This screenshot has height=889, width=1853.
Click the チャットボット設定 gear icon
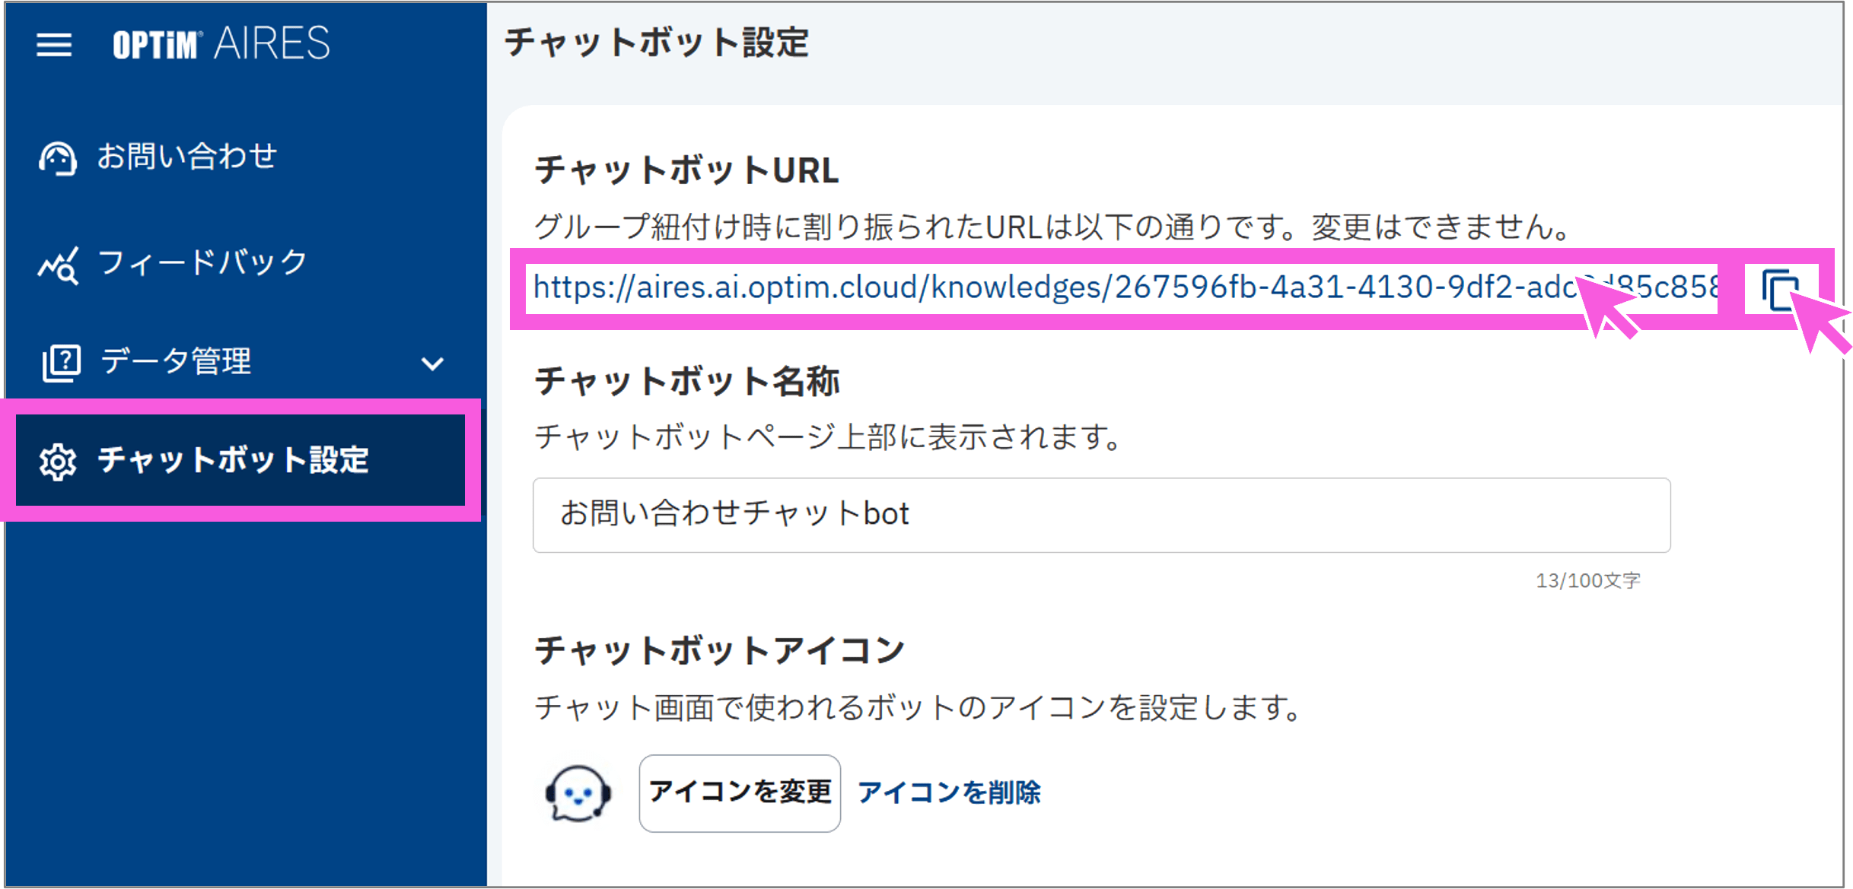click(x=59, y=462)
